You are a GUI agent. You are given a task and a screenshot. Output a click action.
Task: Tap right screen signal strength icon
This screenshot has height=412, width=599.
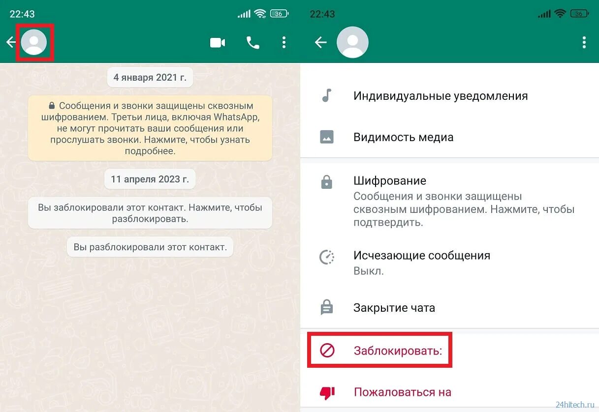coord(544,14)
